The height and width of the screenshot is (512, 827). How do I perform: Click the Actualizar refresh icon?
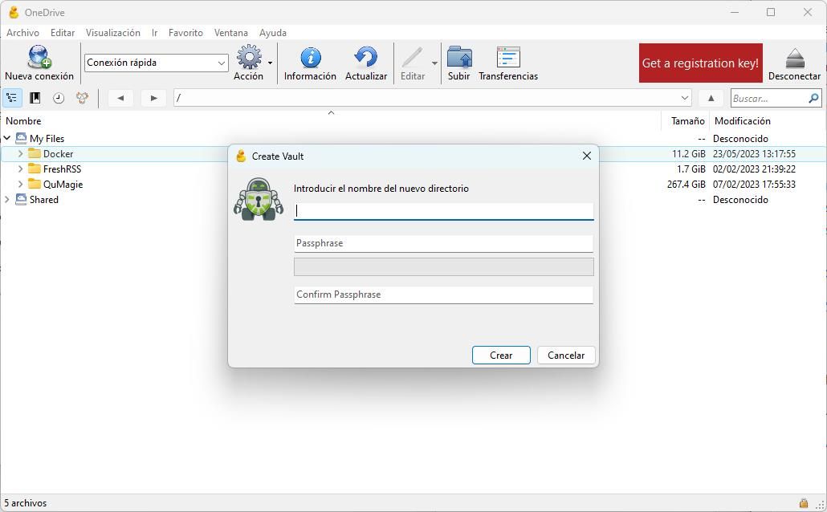coord(365,57)
